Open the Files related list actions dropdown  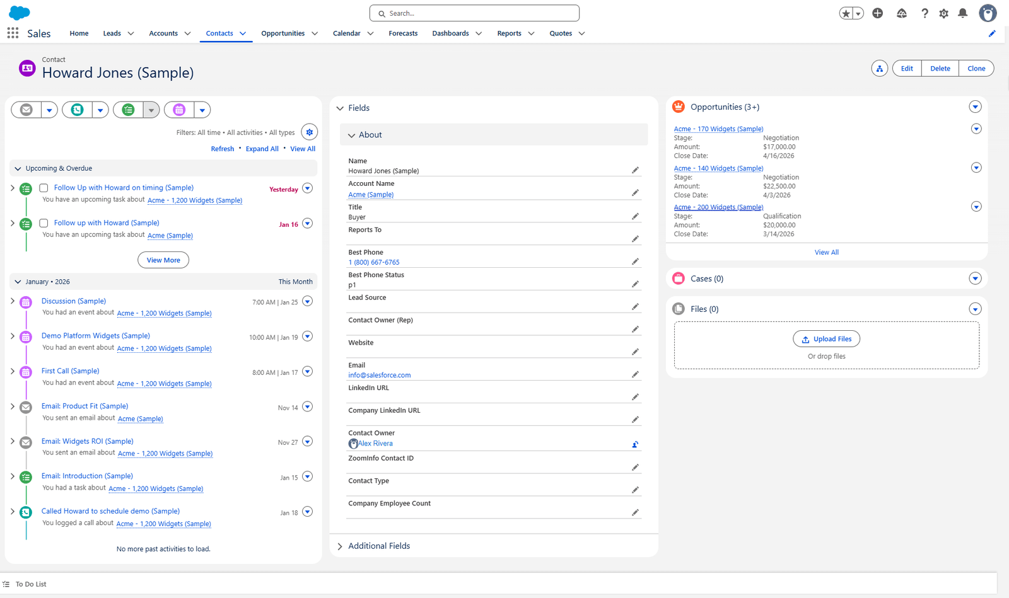click(975, 309)
